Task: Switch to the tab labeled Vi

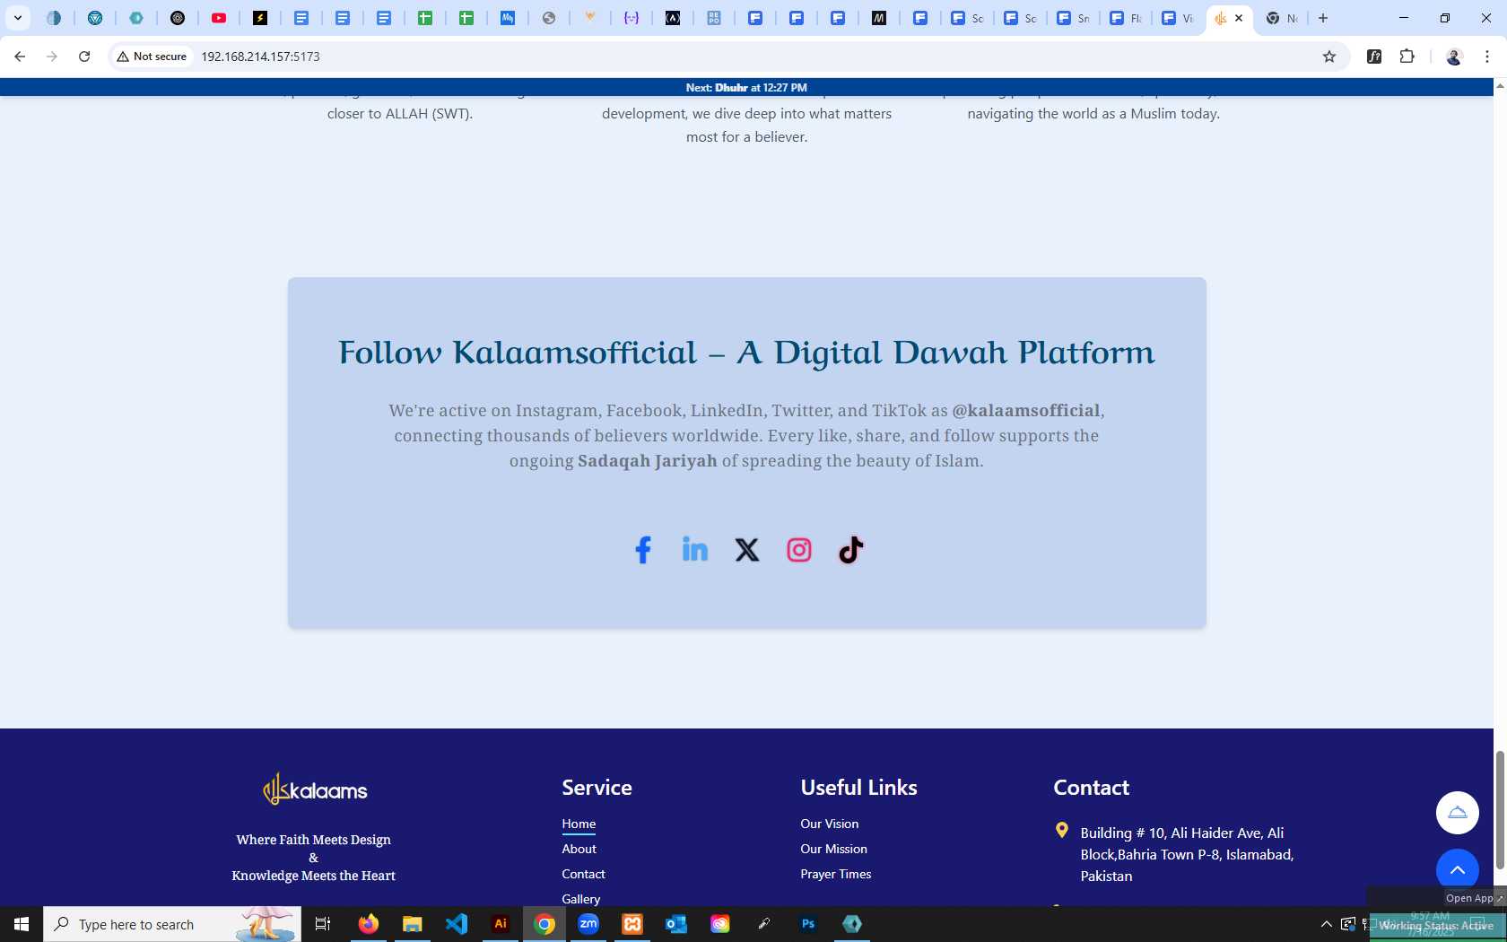Action: 1178,18
